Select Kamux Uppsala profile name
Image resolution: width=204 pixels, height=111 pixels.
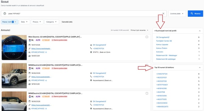162,45
